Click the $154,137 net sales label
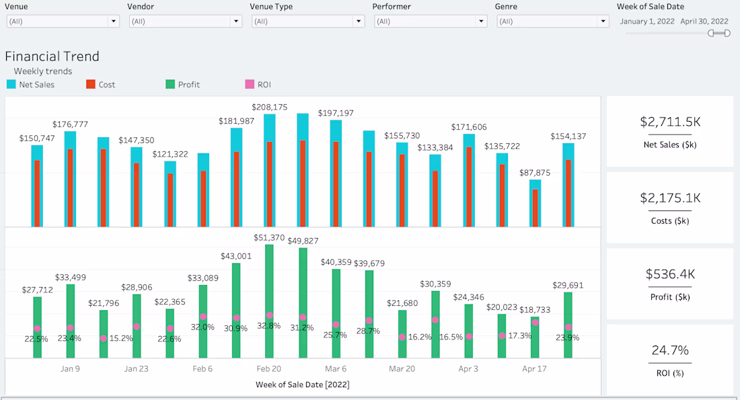Screen dimensions: 740x400 point(568,136)
